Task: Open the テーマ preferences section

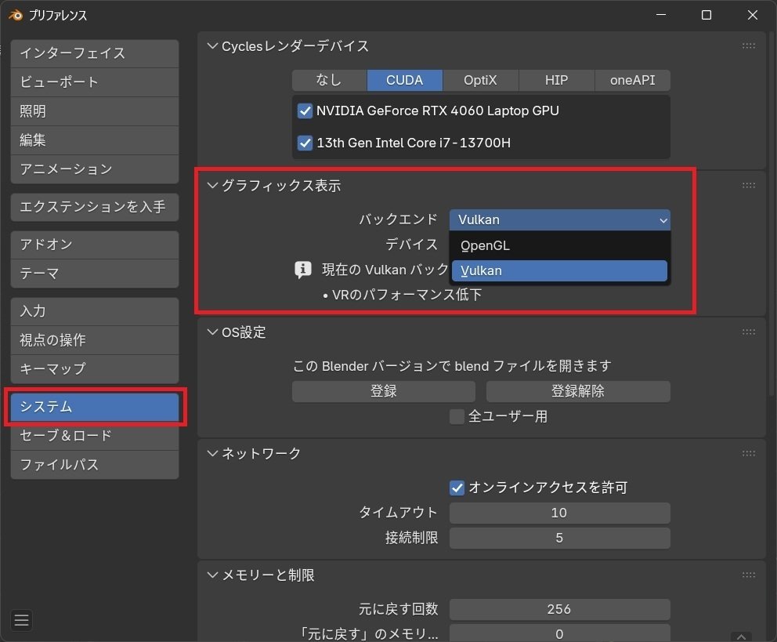Action: (x=94, y=273)
